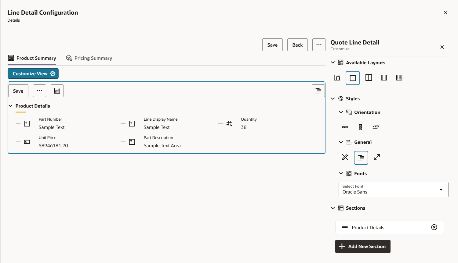The width and height of the screenshot is (458, 263).
Task: Switch to the Pricing Summary tab
Action: (89, 58)
